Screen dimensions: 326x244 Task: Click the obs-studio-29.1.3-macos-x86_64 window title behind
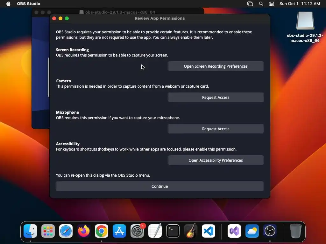pos(120,12)
